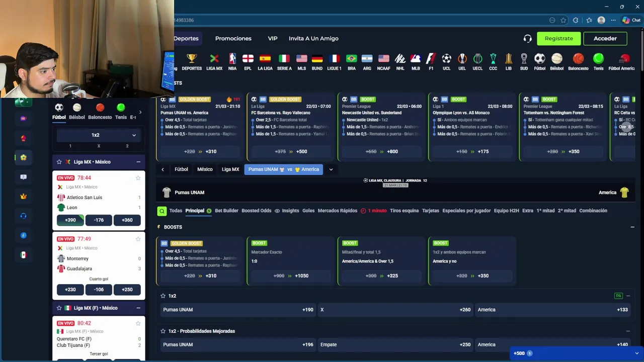Select the EPL England flag icon
Viewport: 644px width, 362px height.
tap(248, 59)
